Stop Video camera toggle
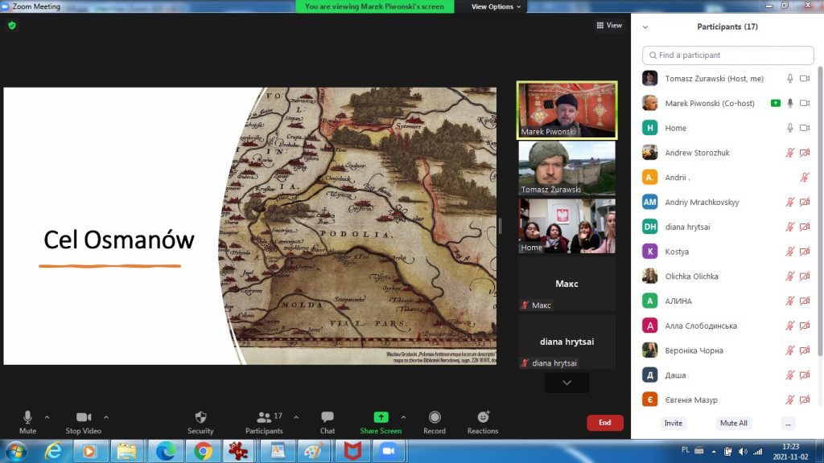 83,417
